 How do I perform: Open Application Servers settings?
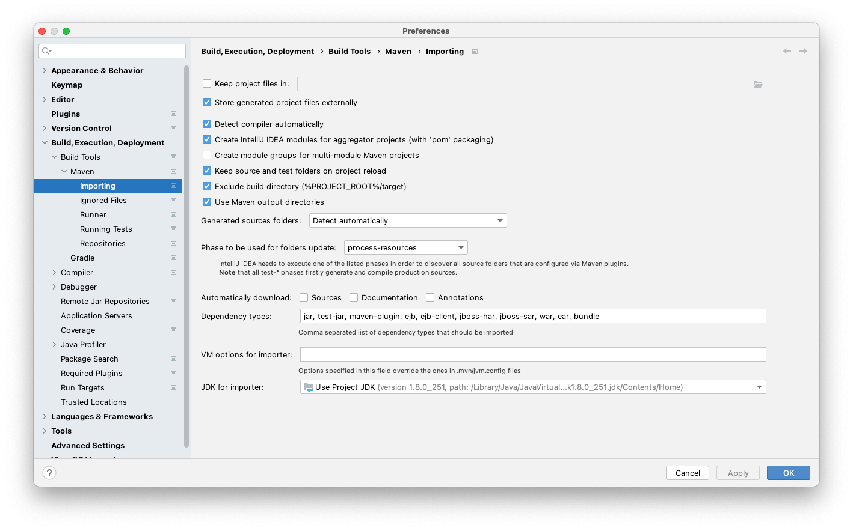coord(96,315)
